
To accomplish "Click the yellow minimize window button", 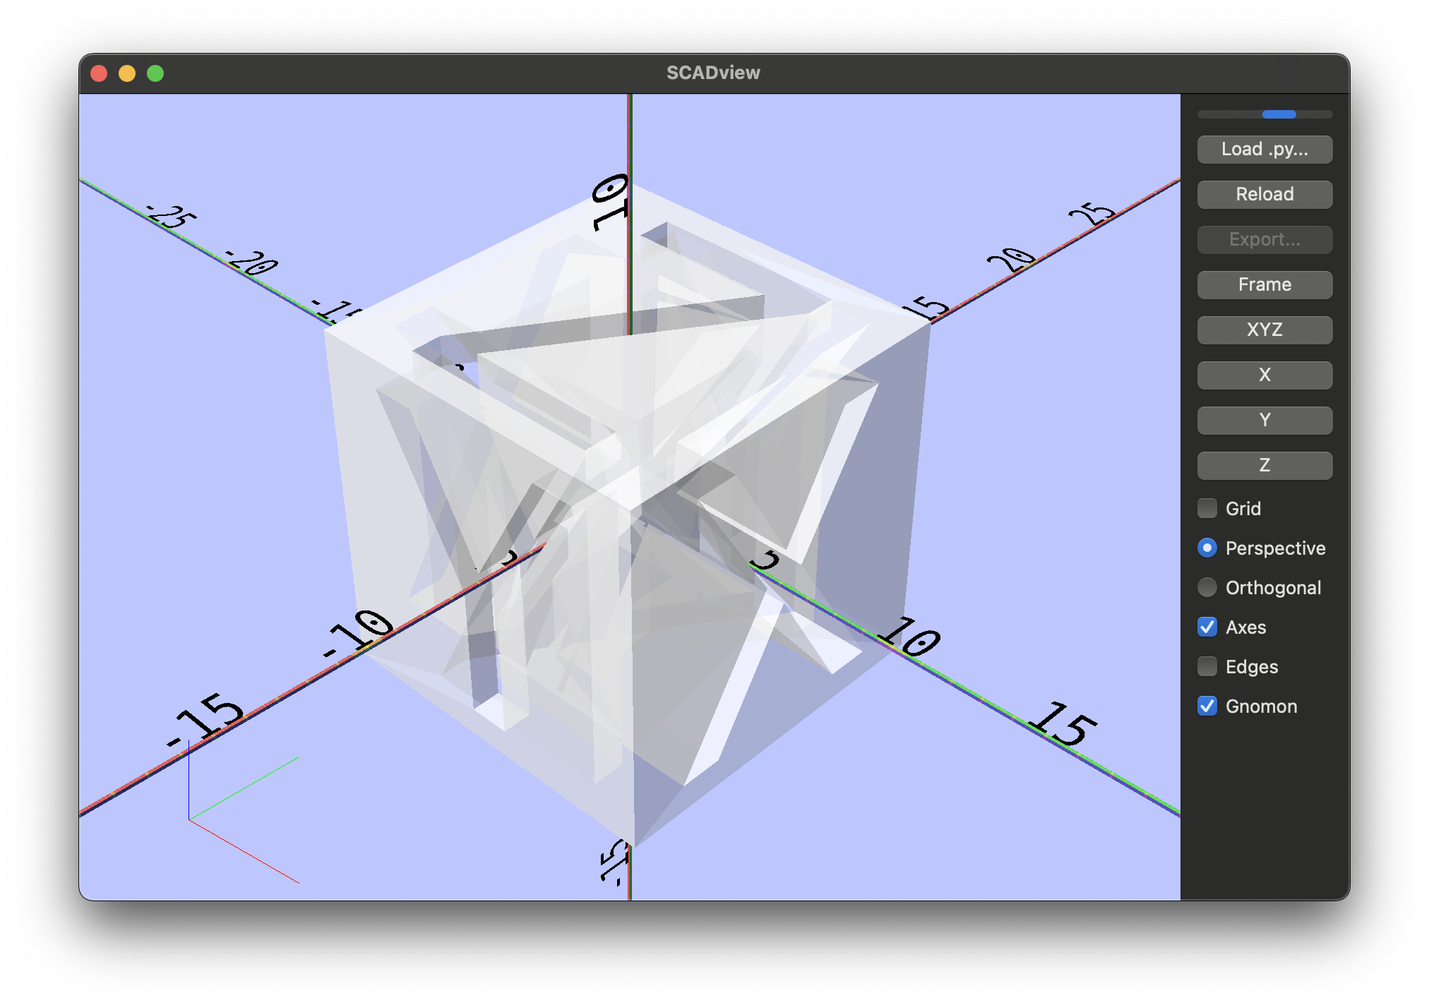I will pos(127,73).
